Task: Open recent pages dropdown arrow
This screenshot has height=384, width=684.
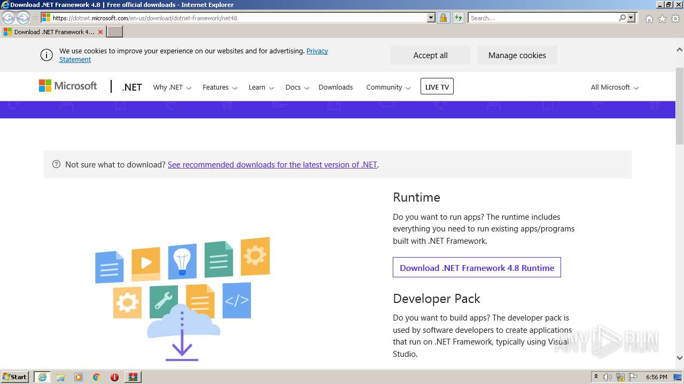Action: tap(35, 18)
